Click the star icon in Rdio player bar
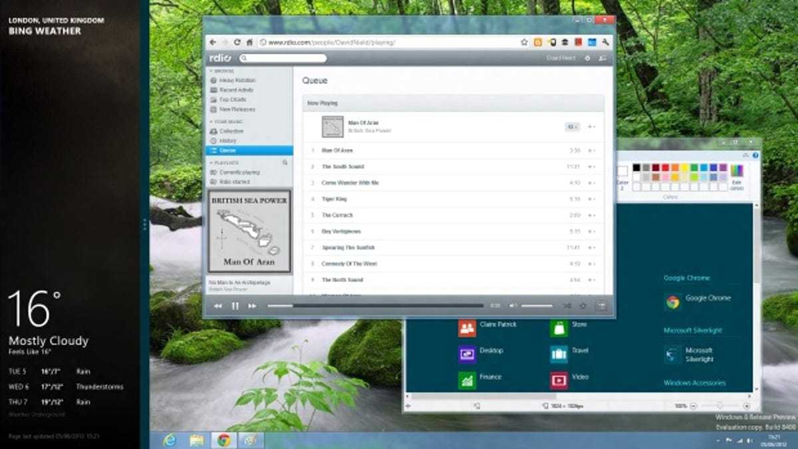The image size is (798, 449). [583, 306]
